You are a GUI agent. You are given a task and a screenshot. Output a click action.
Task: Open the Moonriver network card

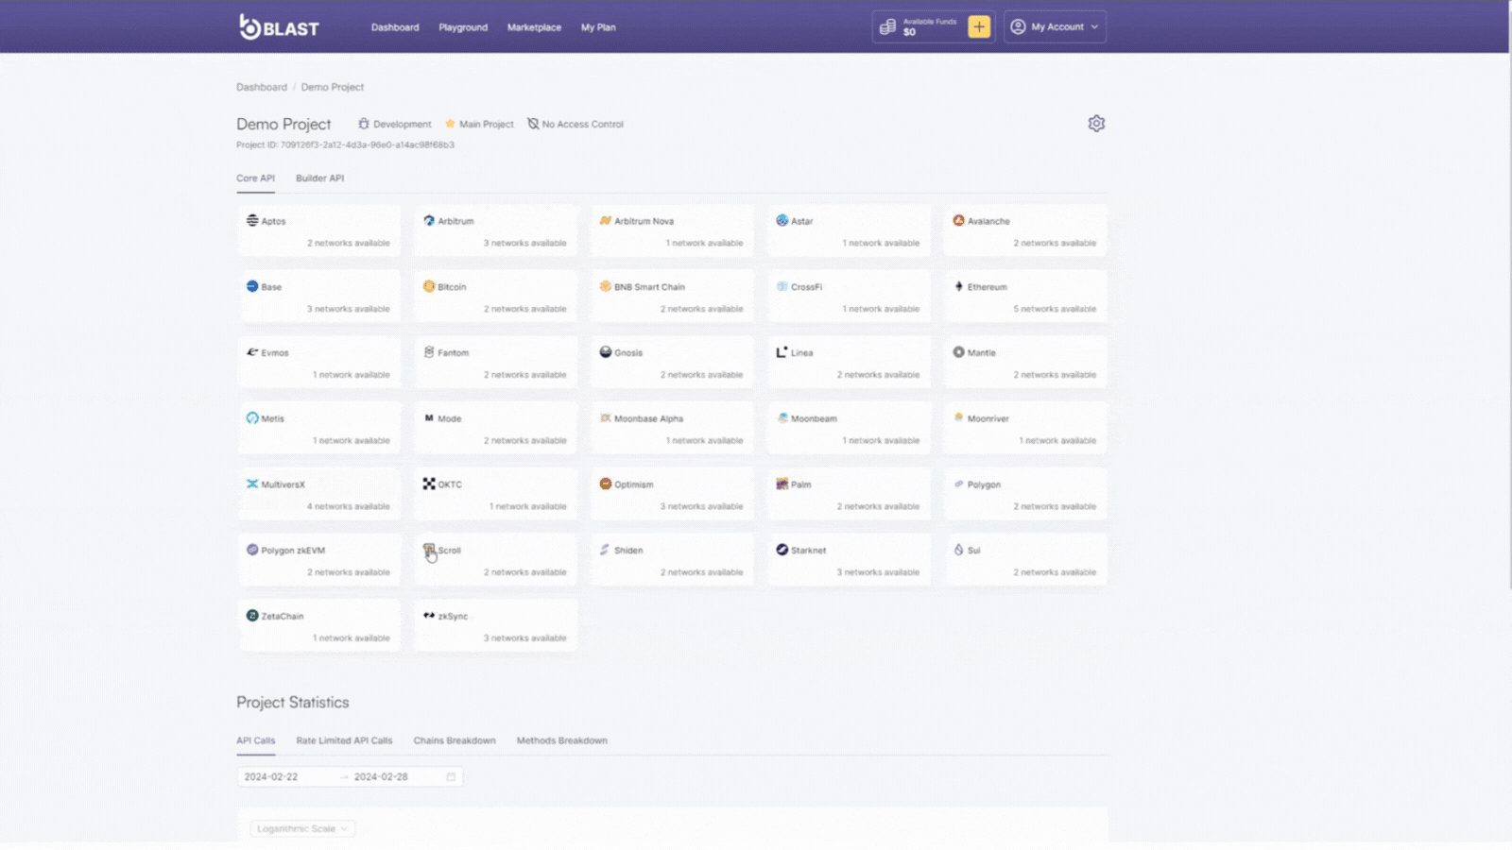click(1025, 429)
